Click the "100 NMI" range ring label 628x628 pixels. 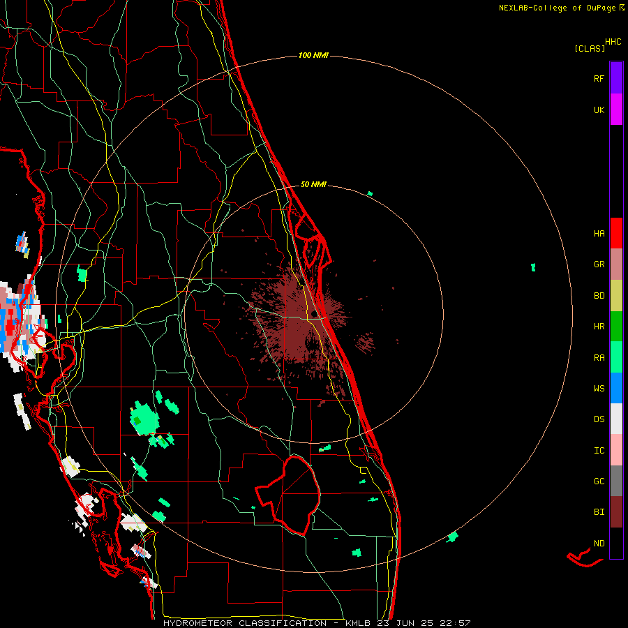(x=313, y=55)
